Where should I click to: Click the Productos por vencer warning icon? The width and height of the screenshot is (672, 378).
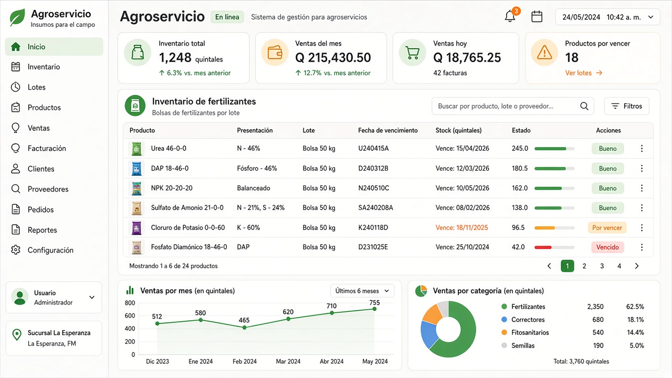(x=544, y=52)
